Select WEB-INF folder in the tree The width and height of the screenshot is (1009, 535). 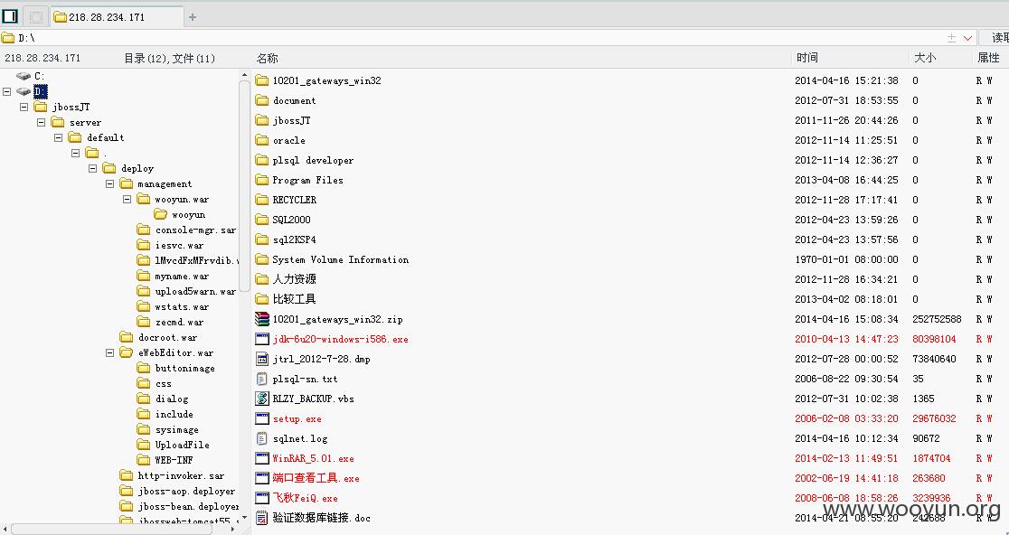click(x=174, y=460)
